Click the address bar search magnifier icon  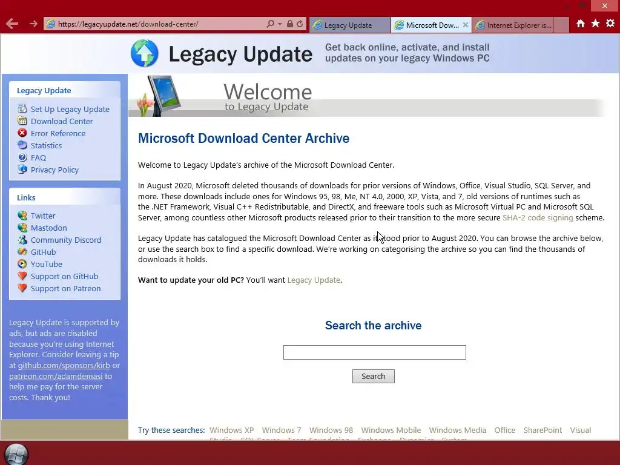pos(270,24)
